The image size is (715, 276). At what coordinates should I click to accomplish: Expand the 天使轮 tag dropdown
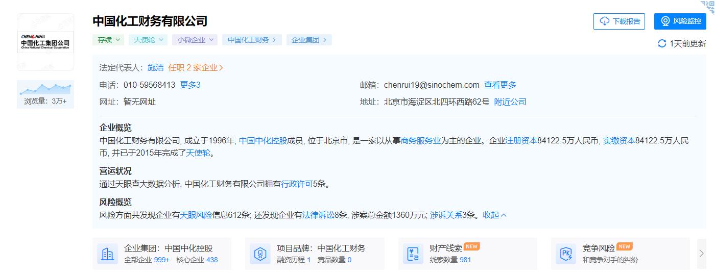click(148, 40)
